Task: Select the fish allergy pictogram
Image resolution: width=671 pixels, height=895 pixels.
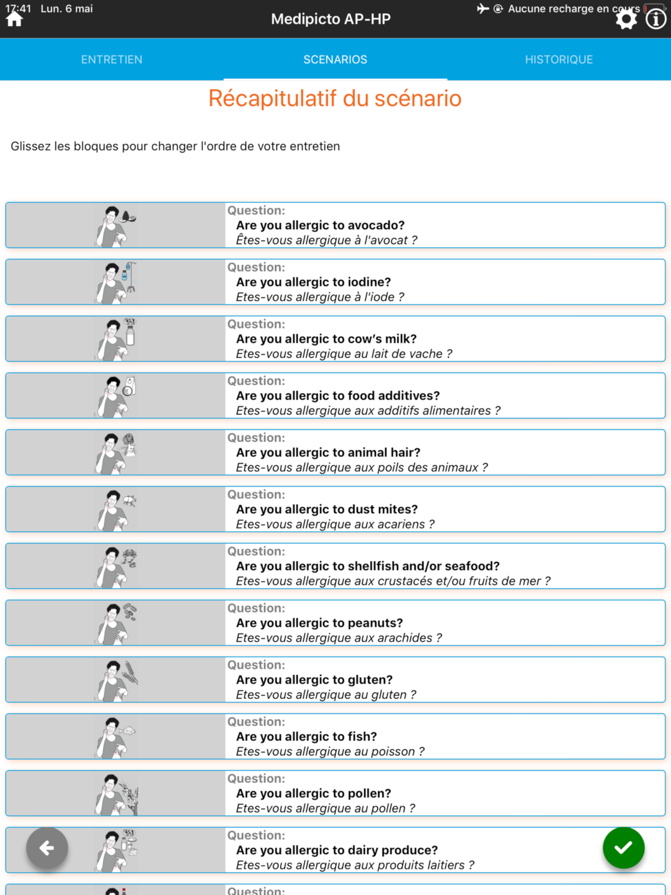Action: pyautogui.click(x=117, y=736)
